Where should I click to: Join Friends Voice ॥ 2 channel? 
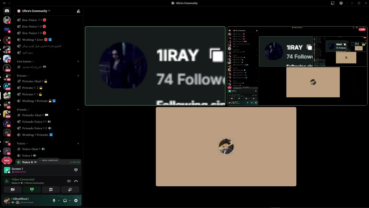pos(48,128)
